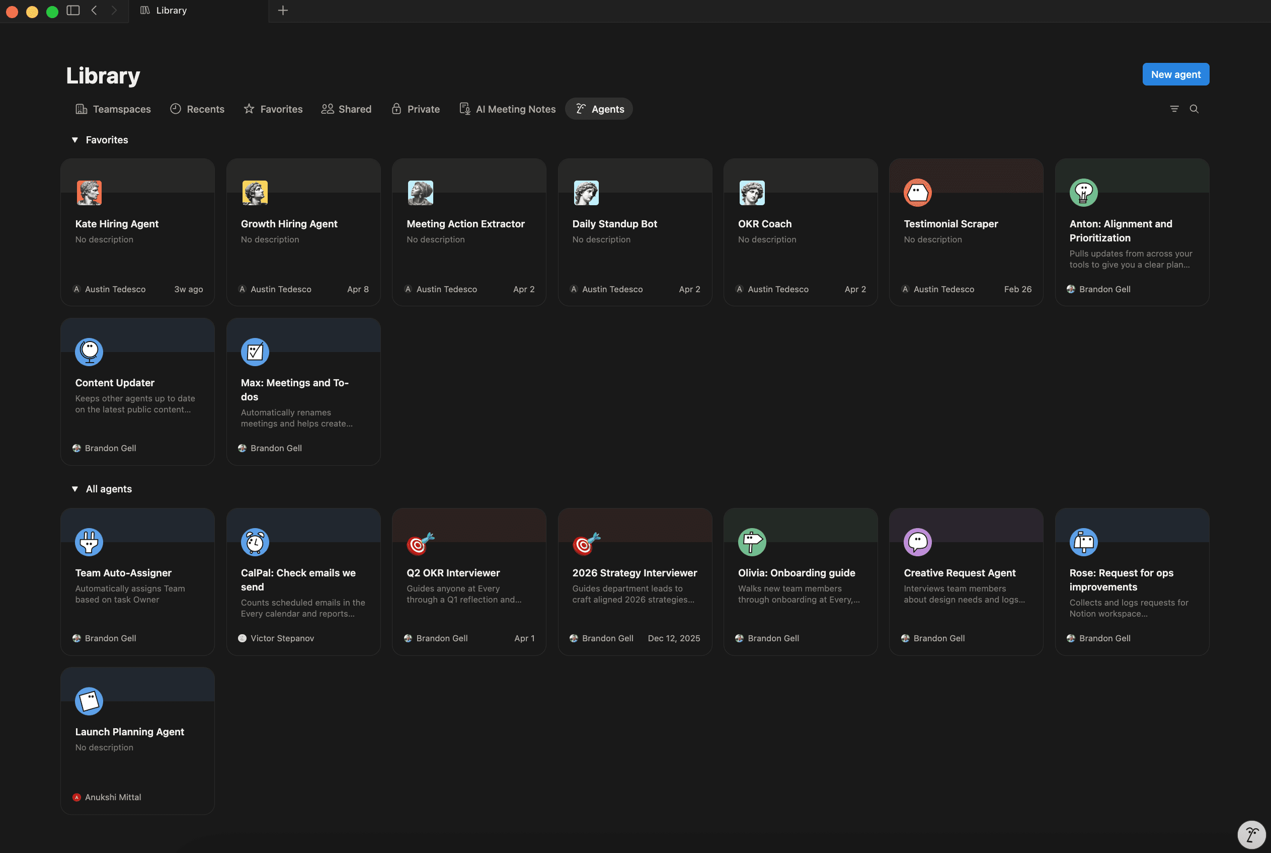Viewport: 1271px width, 853px height.
Task: Open the Meeting Action Extractor title
Action: pyautogui.click(x=466, y=224)
